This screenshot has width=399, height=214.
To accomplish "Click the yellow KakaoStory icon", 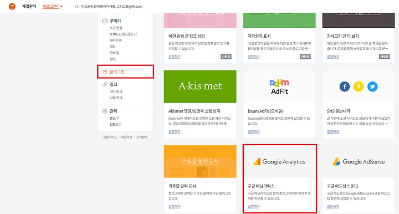I will coord(359,86).
